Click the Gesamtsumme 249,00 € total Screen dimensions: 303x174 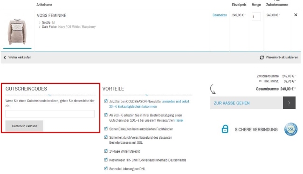(x=275, y=89)
